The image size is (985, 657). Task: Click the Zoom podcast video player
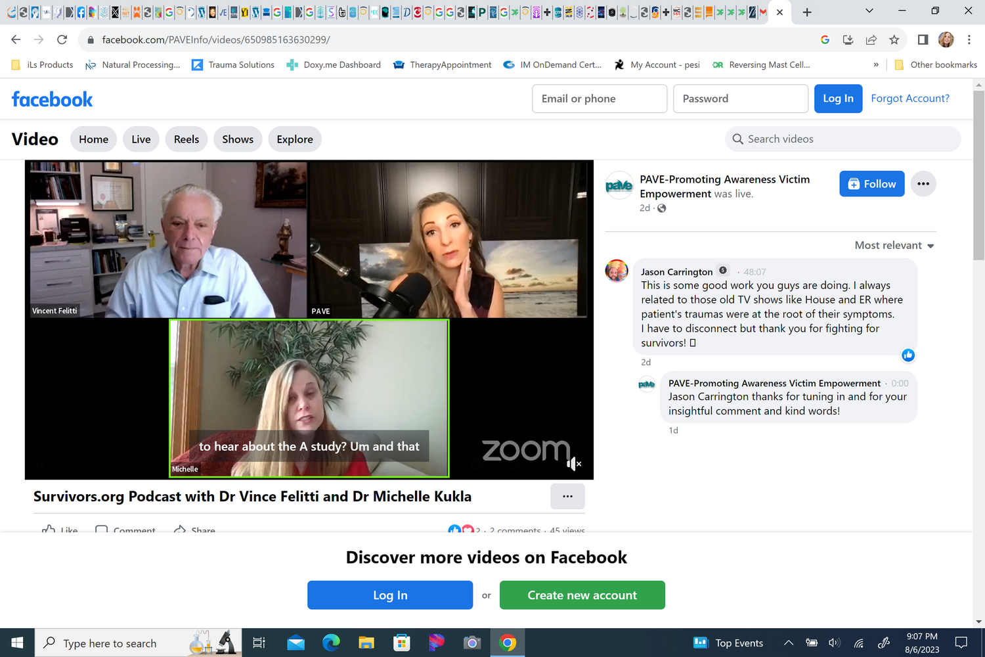tap(309, 320)
